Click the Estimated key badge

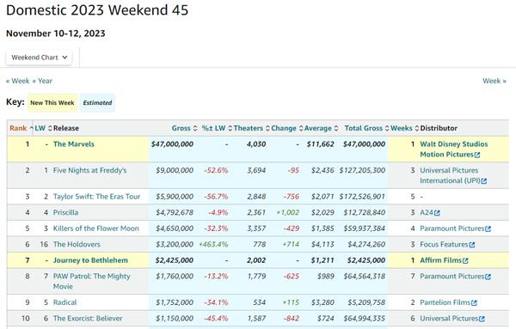[x=97, y=103]
